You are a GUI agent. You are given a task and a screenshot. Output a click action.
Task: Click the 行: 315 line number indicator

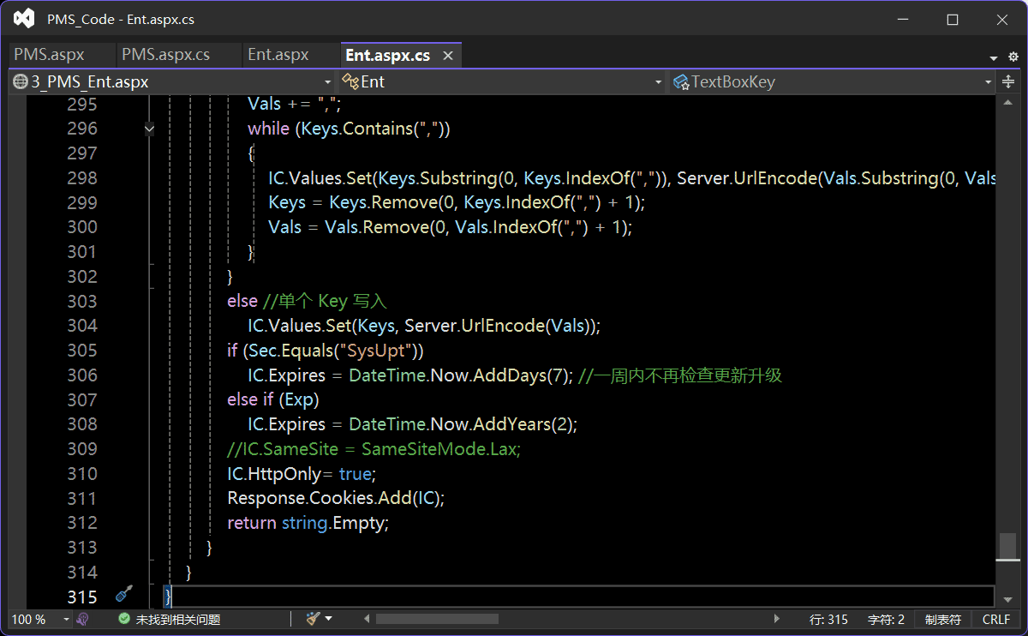[x=828, y=619]
